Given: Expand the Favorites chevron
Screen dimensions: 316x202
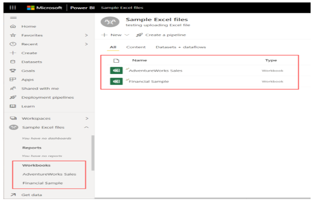Looking at the screenshot, I should tap(87, 35).
